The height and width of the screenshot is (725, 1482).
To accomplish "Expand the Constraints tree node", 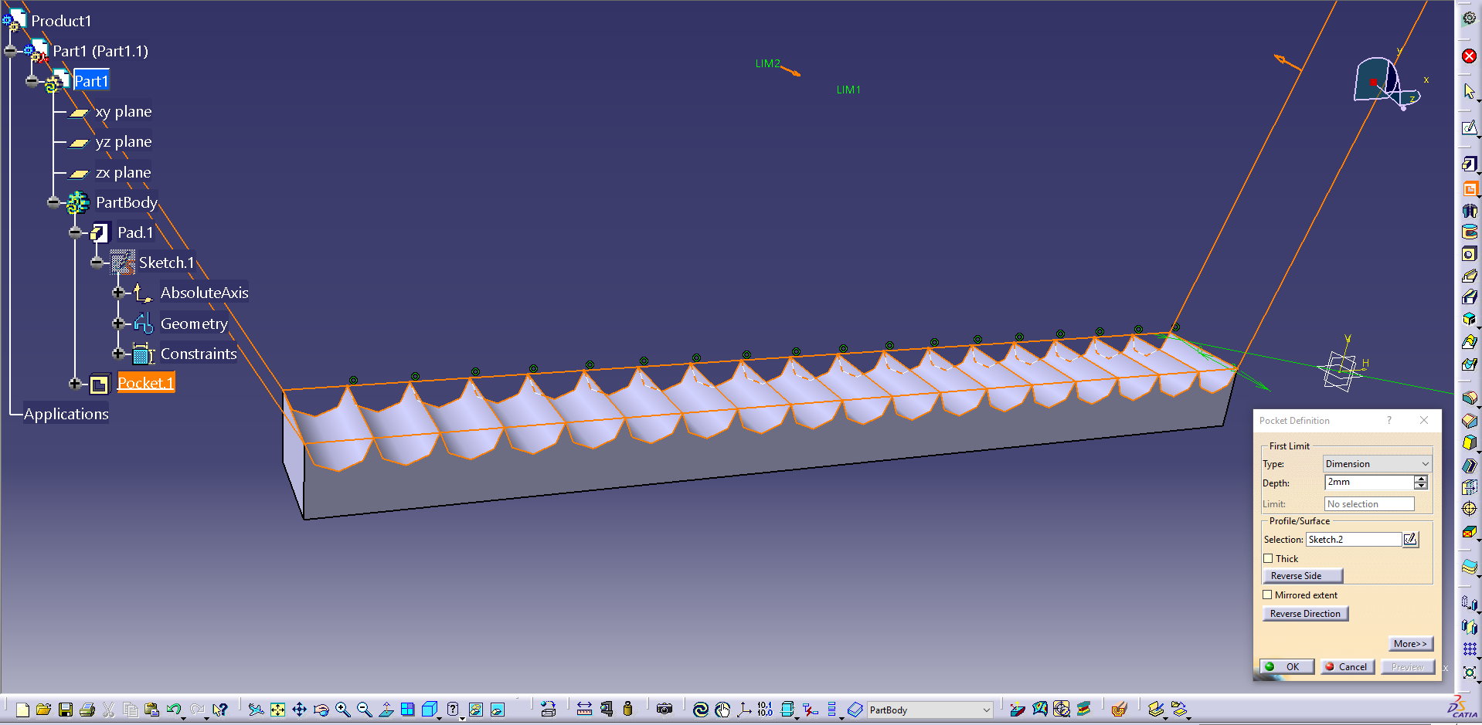I will (117, 354).
